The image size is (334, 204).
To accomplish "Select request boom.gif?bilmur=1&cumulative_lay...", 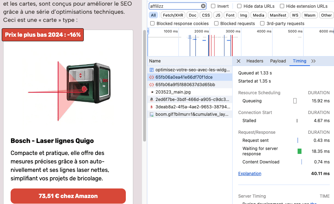I will [x=190, y=114].
